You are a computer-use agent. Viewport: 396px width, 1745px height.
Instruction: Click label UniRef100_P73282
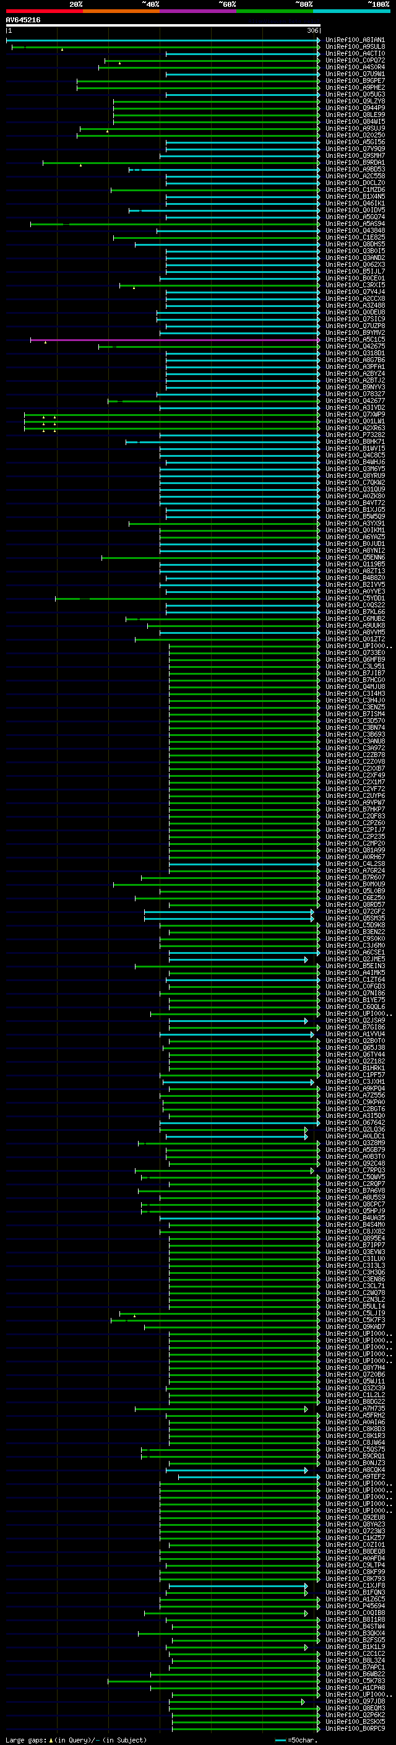(355, 435)
